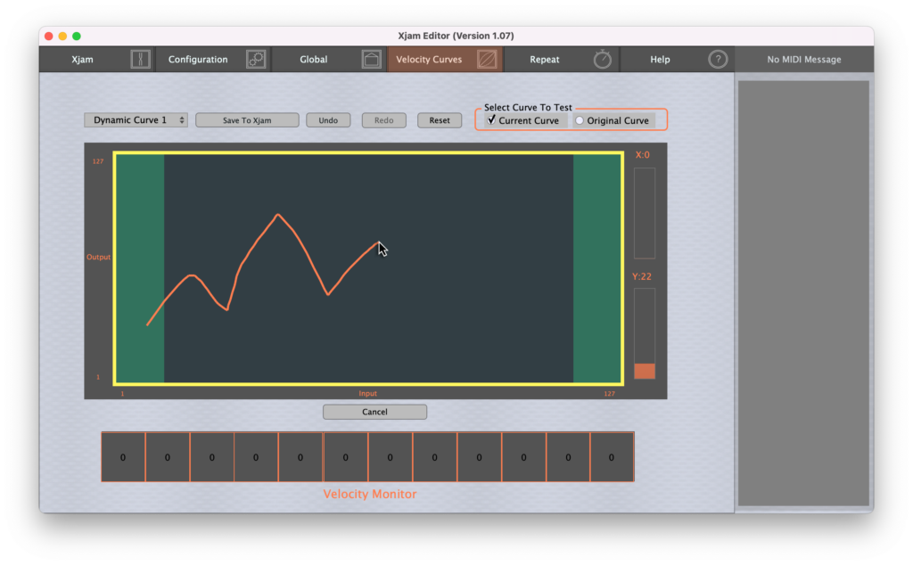913x565 pixels.
Task: Click the left green zone of curve graph
Action: coord(140,267)
